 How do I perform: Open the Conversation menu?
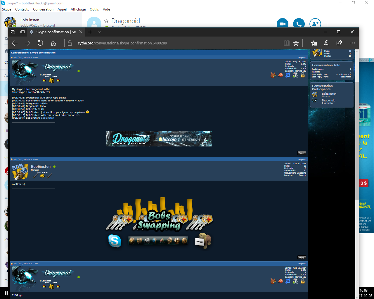tap(43, 9)
